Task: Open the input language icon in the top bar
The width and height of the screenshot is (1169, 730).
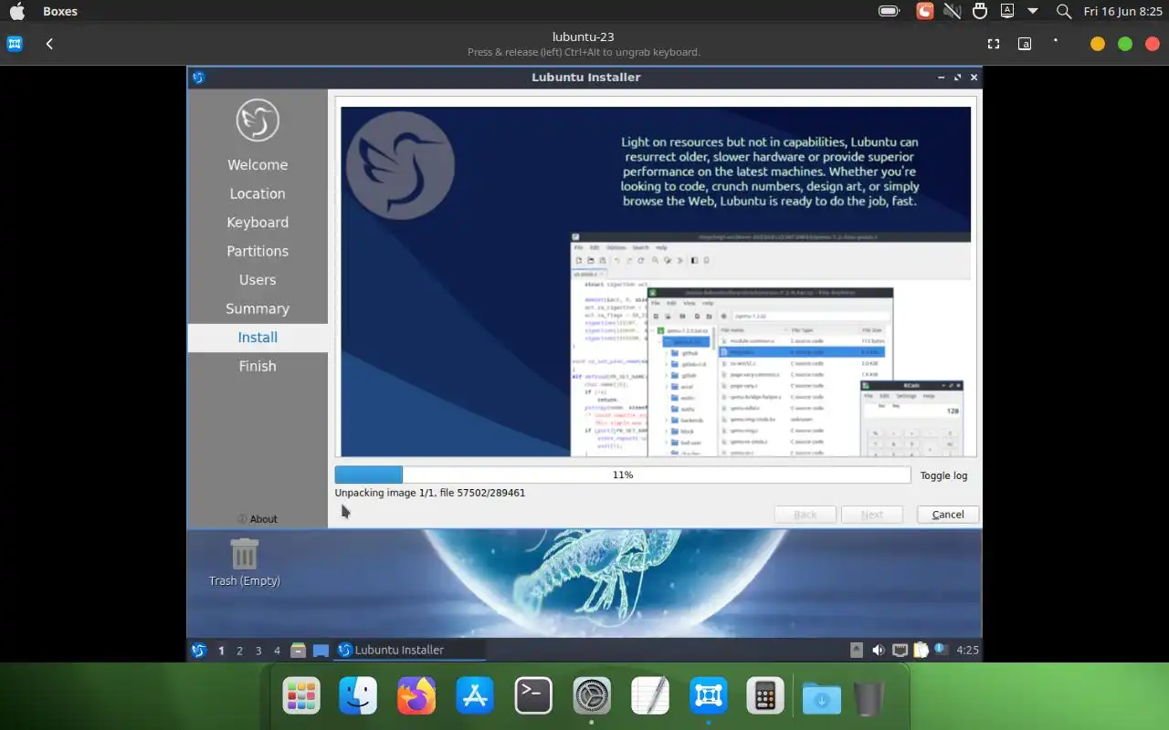Action: point(1007,11)
